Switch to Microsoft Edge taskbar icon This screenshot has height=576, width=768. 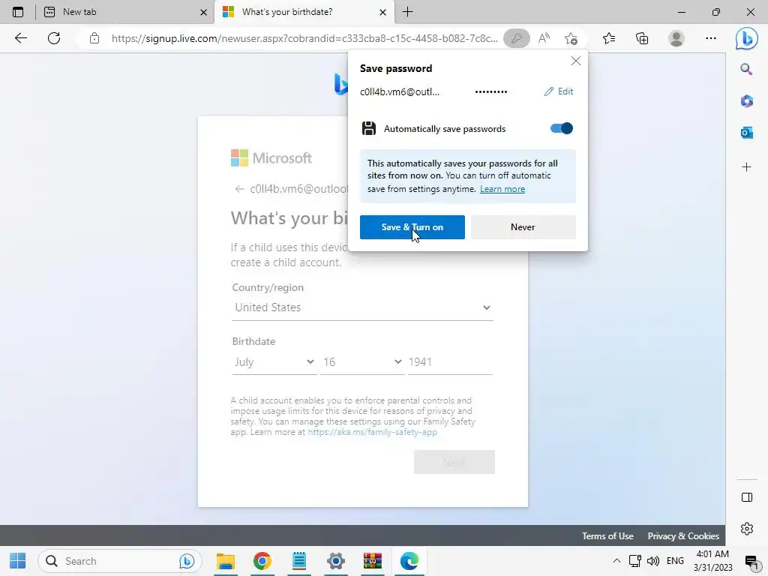[409, 561]
